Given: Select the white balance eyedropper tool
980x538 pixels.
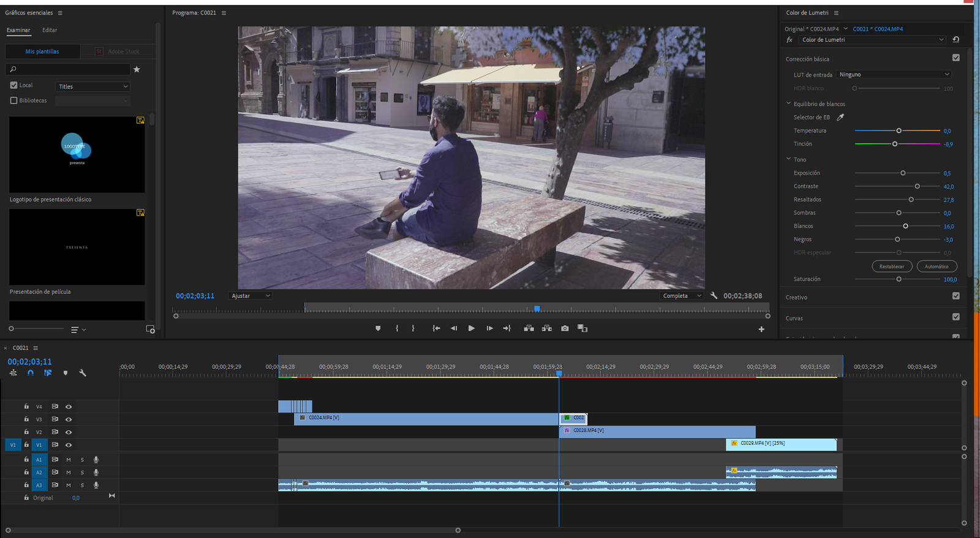Looking at the screenshot, I should tap(840, 117).
